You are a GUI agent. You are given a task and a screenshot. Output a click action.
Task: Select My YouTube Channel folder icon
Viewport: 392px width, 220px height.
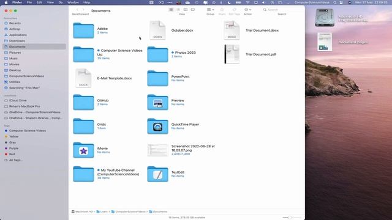tap(83, 174)
